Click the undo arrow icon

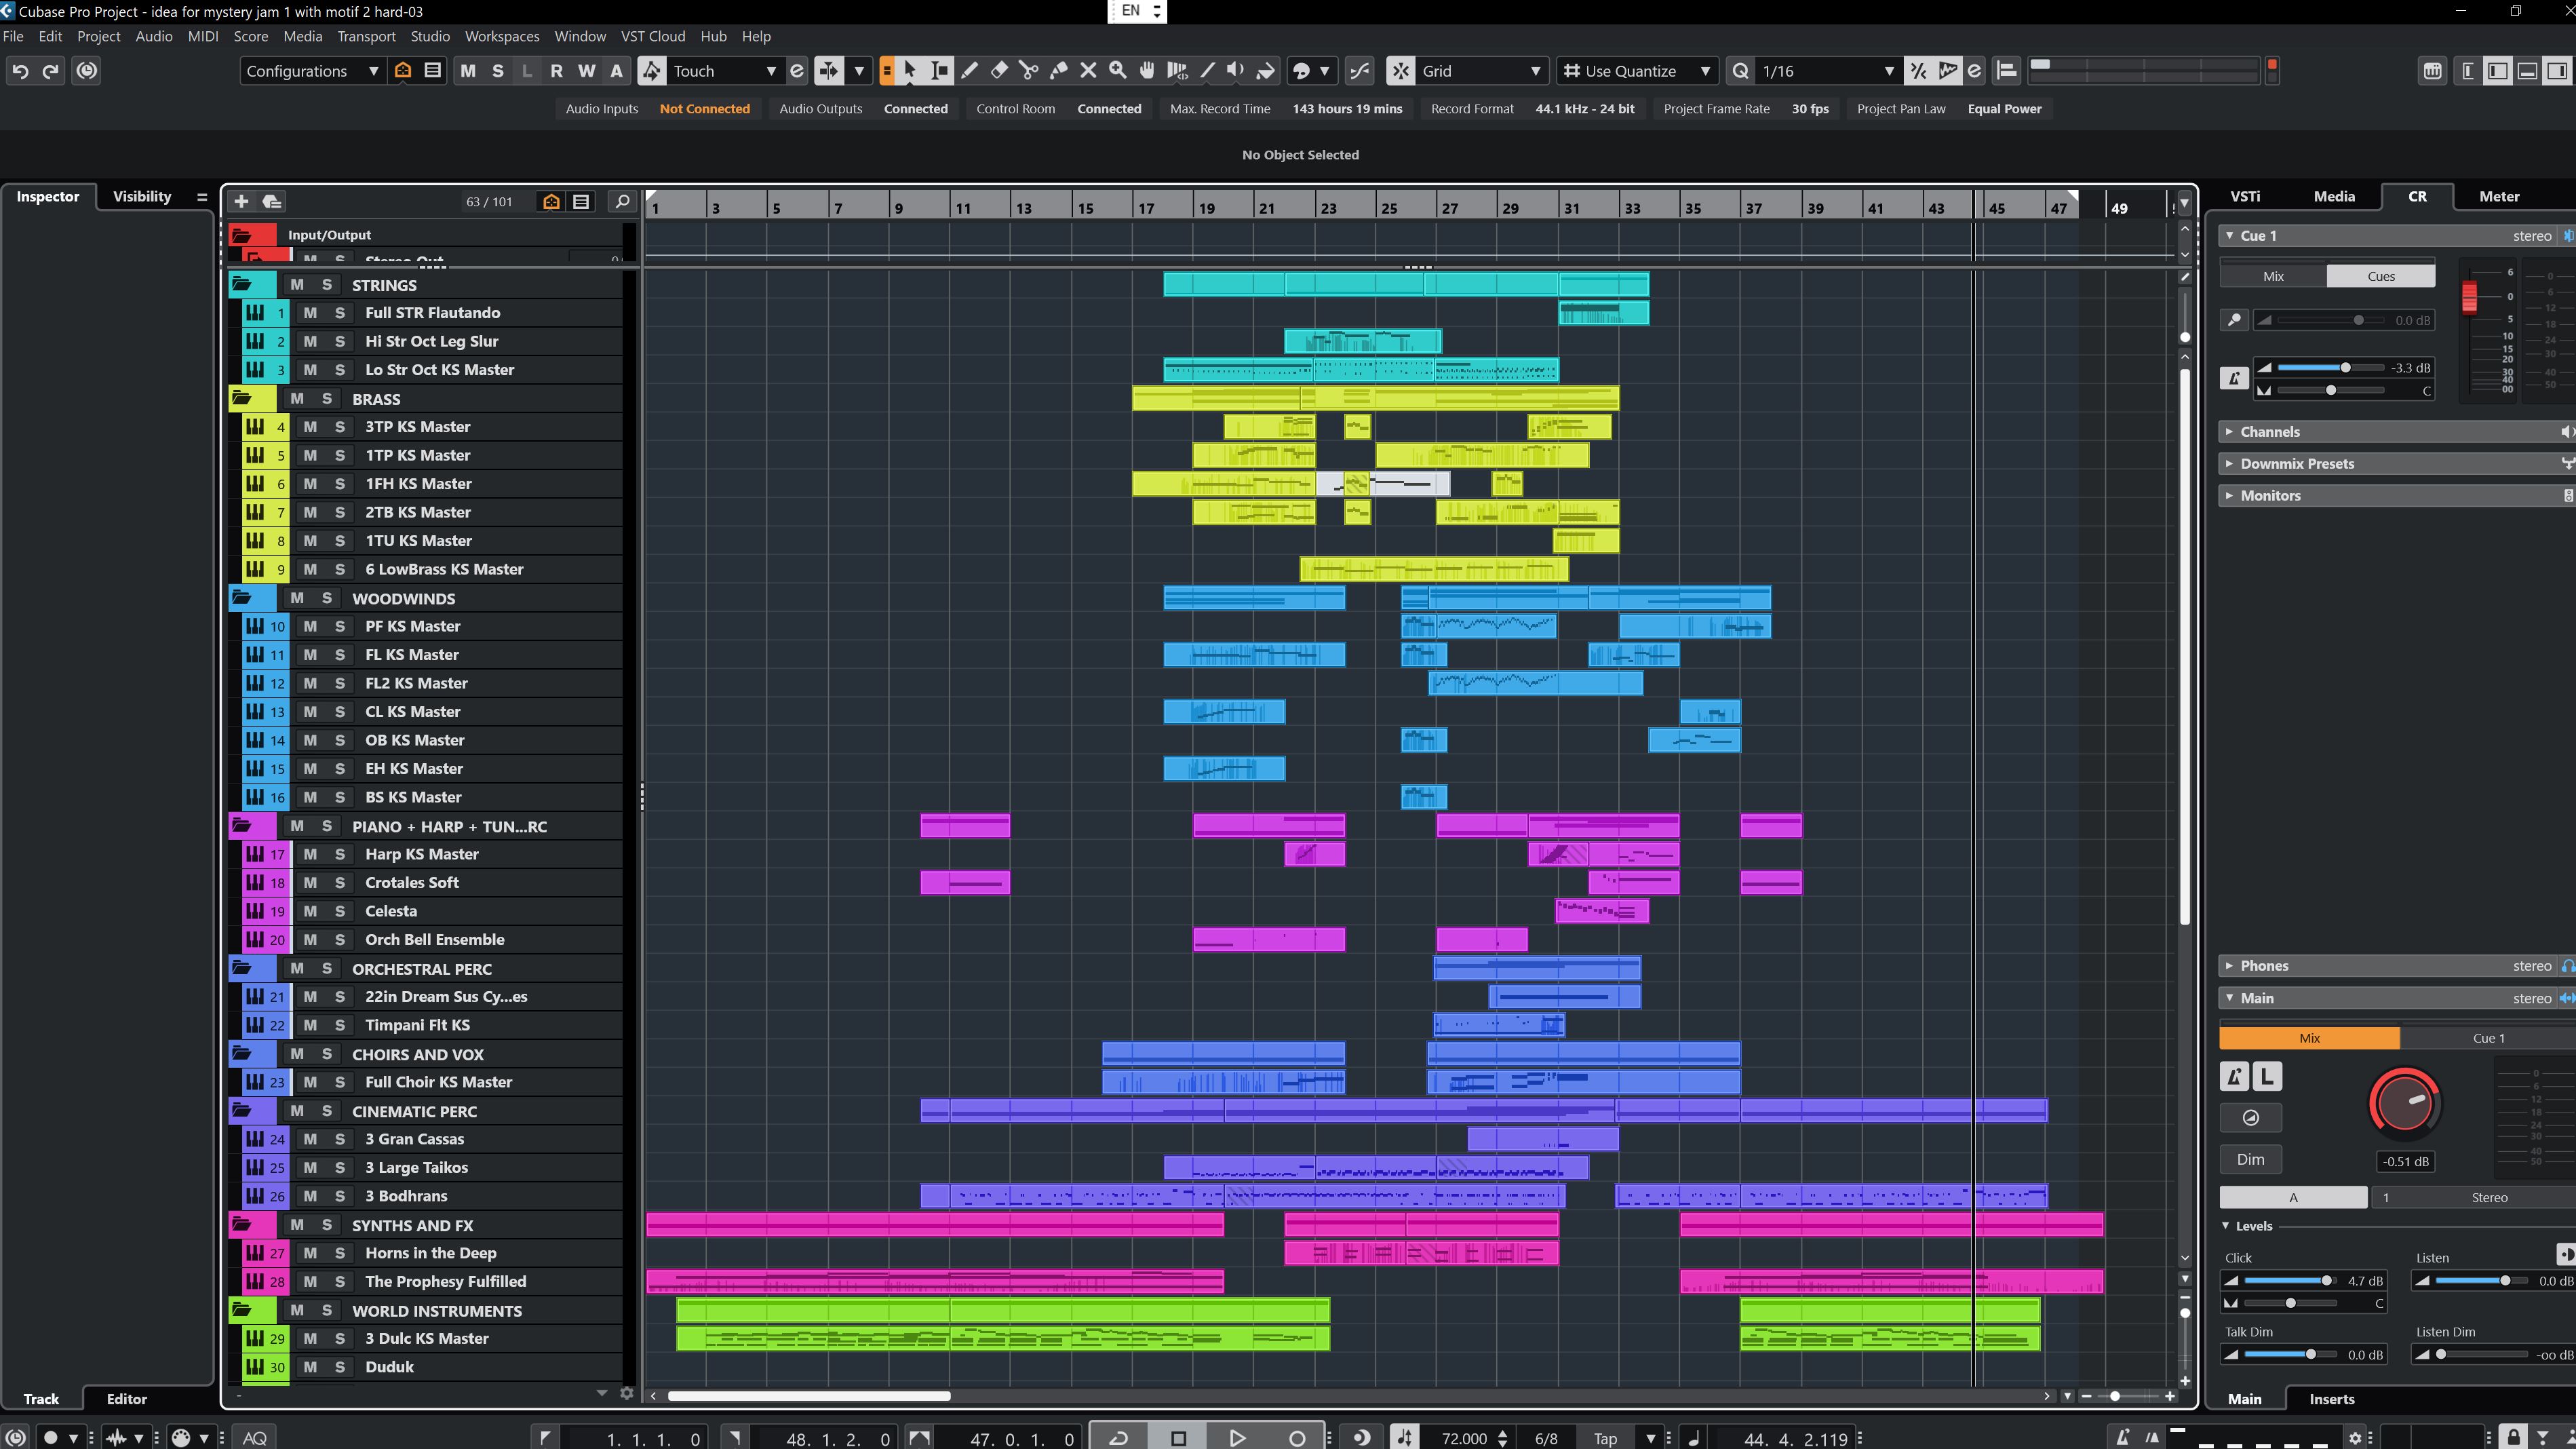[20, 70]
